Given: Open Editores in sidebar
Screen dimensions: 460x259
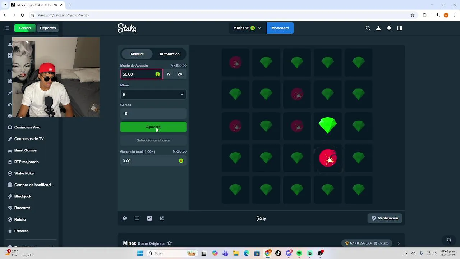Looking at the screenshot, I should 21,231.
